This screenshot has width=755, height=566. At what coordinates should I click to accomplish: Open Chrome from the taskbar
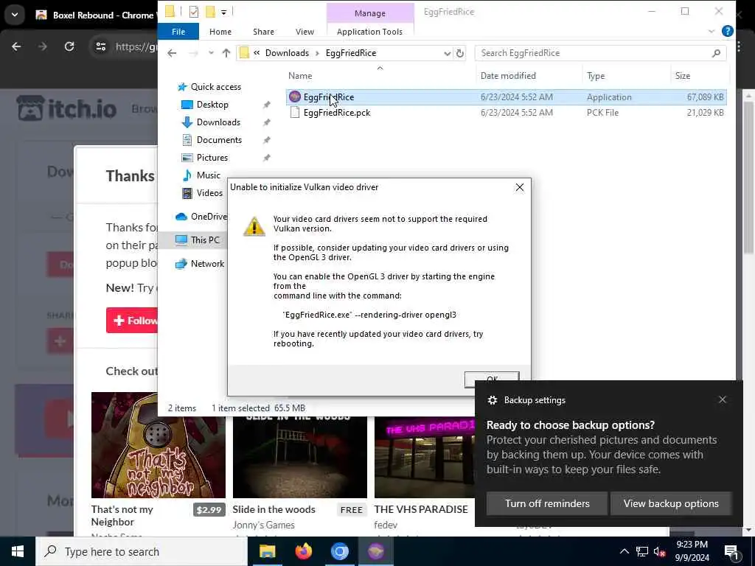tap(339, 551)
